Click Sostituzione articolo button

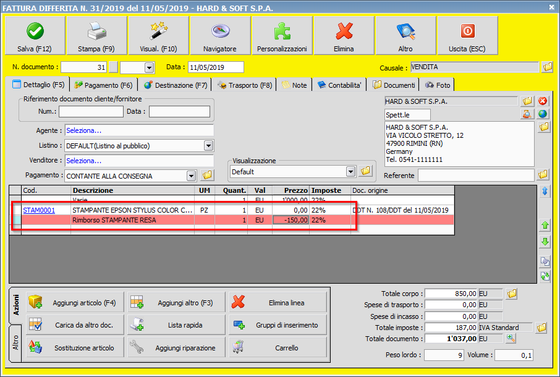click(x=75, y=347)
